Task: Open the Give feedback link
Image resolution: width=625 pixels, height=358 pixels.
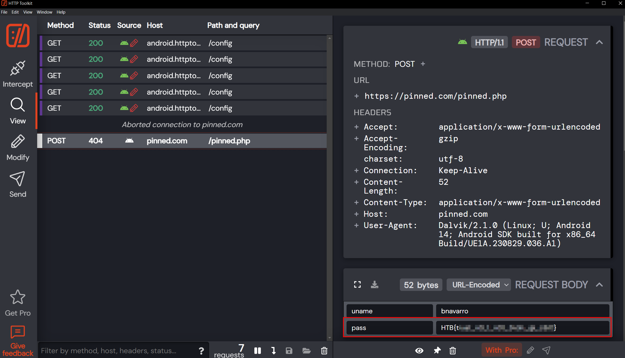Action: [18, 341]
